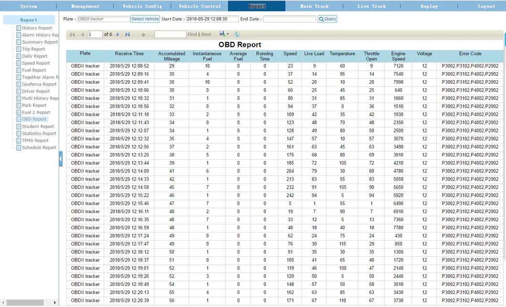Screen dimensions: 506x307
Task: Click TPMS Report document icon
Action: pyautogui.click(x=19, y=140)
